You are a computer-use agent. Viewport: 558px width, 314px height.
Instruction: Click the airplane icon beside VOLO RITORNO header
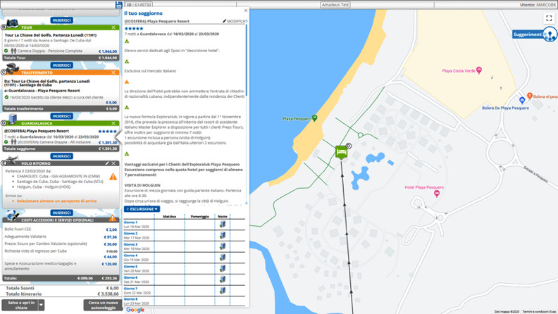pos(13,160)
